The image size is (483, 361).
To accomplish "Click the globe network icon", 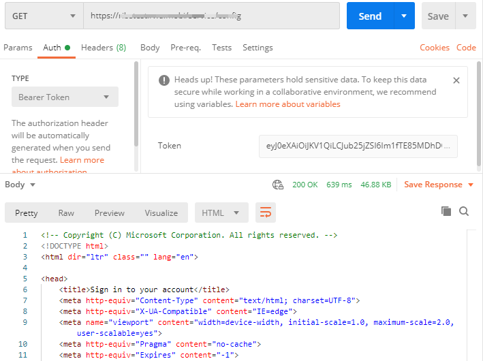I will coord(278,185).
